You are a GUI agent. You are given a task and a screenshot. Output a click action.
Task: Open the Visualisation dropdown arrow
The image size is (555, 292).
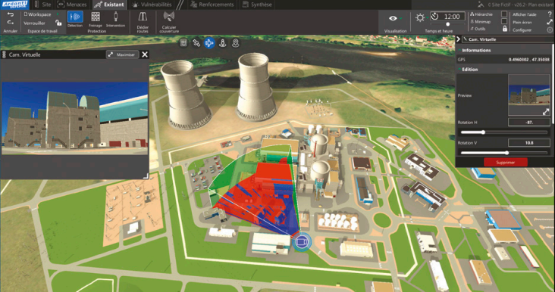click(400, 18)
